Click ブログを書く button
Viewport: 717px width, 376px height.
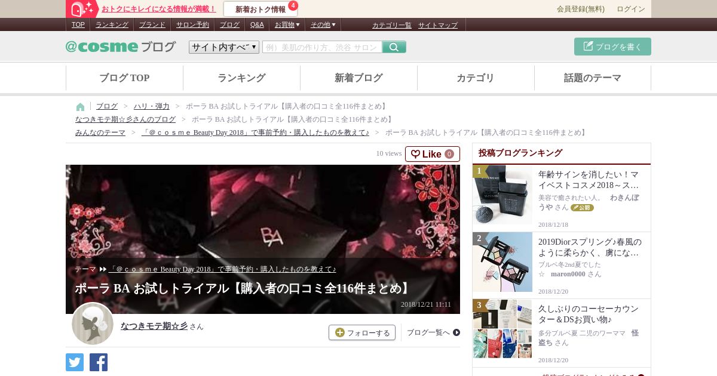point(612,47)
